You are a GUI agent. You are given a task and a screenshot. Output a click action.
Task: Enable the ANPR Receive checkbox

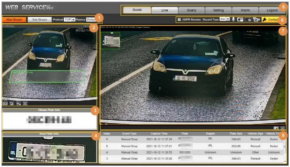pyautogui.click(x=180, y=20)
